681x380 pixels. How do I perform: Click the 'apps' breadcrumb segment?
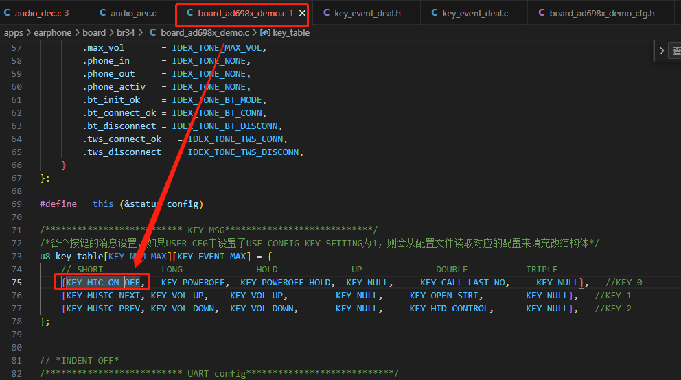[14, 32]
